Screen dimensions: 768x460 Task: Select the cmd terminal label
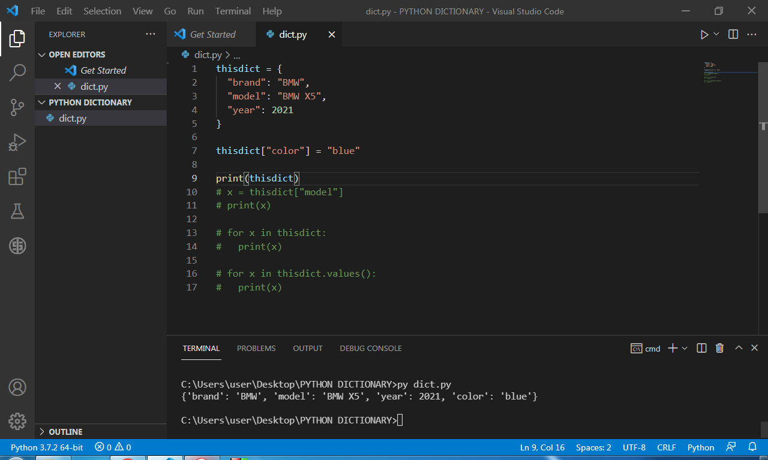(646, 349)
